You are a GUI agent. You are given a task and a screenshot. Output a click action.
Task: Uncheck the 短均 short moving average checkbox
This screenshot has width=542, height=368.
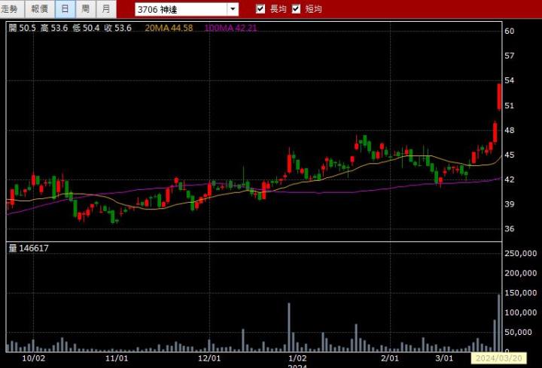[296, 9]
